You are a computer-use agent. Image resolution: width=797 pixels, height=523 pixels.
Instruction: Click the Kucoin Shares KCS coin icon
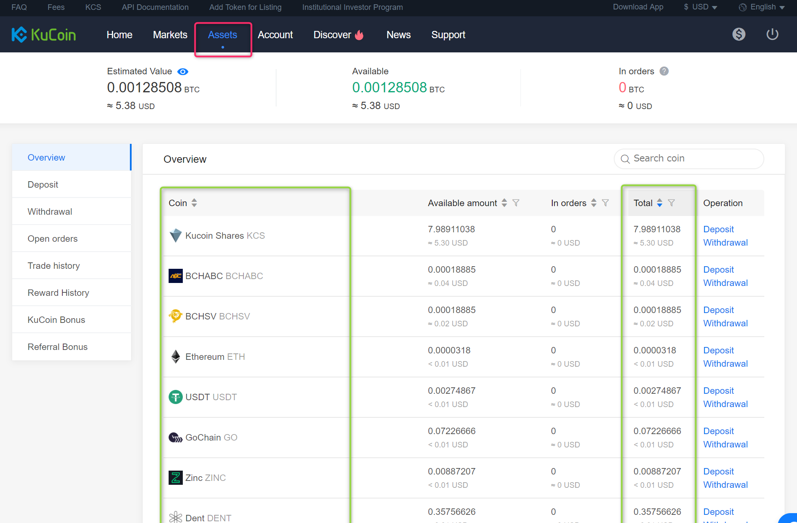175,236
